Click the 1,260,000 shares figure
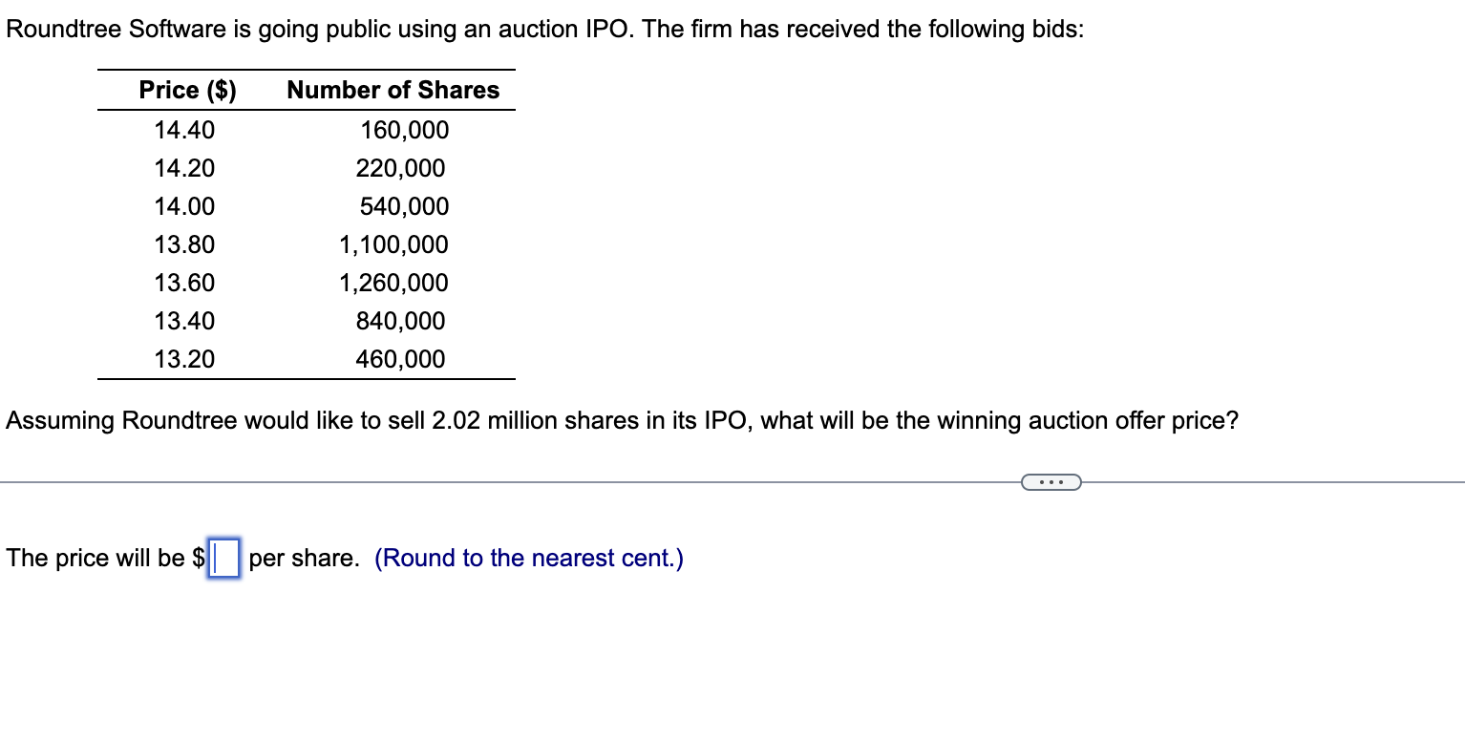This screenshot has width=1465, height=741. (x=393, y=283)
